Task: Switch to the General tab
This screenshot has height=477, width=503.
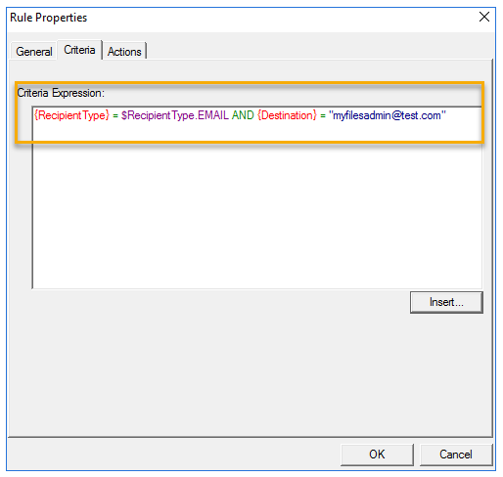Action: (34, 52)
